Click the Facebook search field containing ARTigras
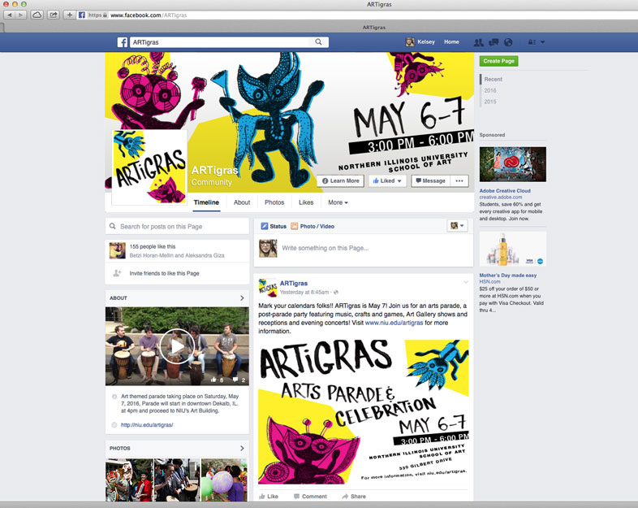The image size is (638, 508). tap(229, 42)
